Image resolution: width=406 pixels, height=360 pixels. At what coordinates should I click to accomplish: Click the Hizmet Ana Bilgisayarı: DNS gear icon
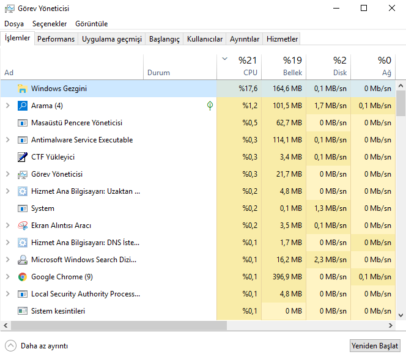coord(23,243)
